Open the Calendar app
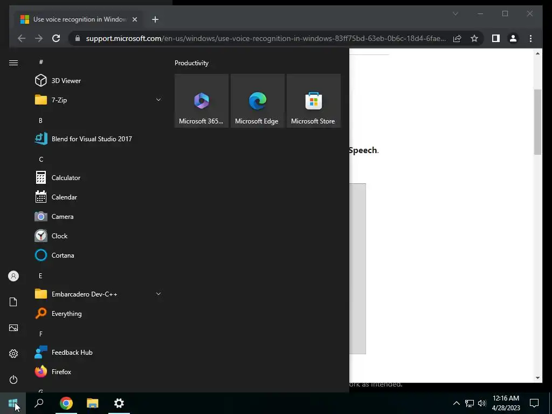552x414 pixels. click(x=99, y=197)
